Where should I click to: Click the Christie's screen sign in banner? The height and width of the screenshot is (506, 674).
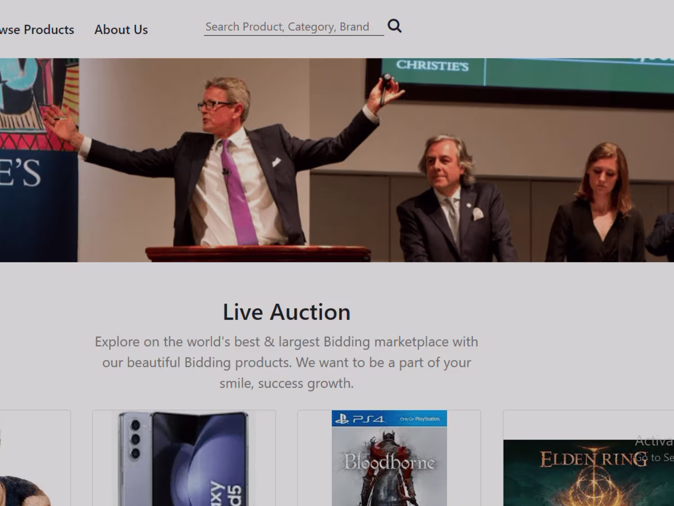point(432,66)
